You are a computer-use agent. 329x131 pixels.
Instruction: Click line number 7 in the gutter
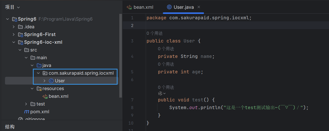[132, 100]
